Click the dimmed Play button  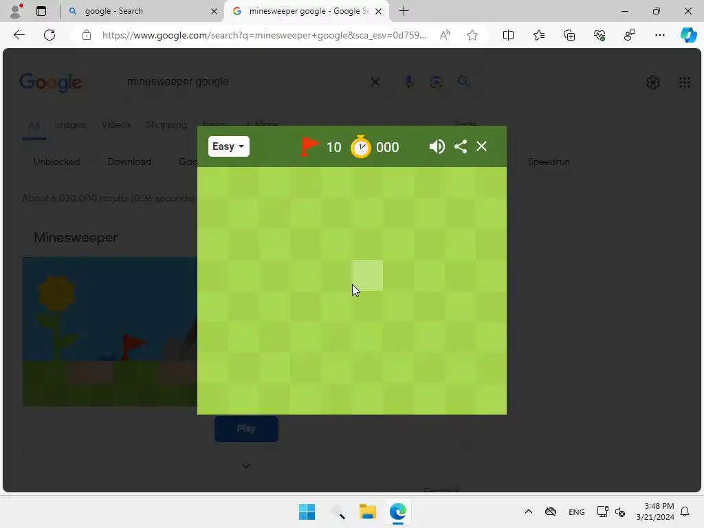coord(246,429)
